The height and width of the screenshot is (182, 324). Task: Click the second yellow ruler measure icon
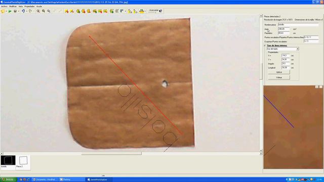pyautogui.click(x=135, y=11)
